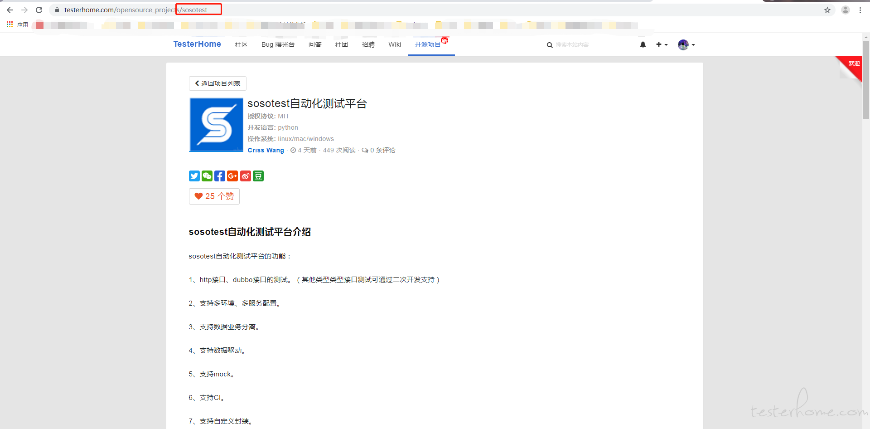This screenshot has height=429, width=870.
Task: Click 操作系统: linux/mac/windows text
Action: click(x=291, y=139)
